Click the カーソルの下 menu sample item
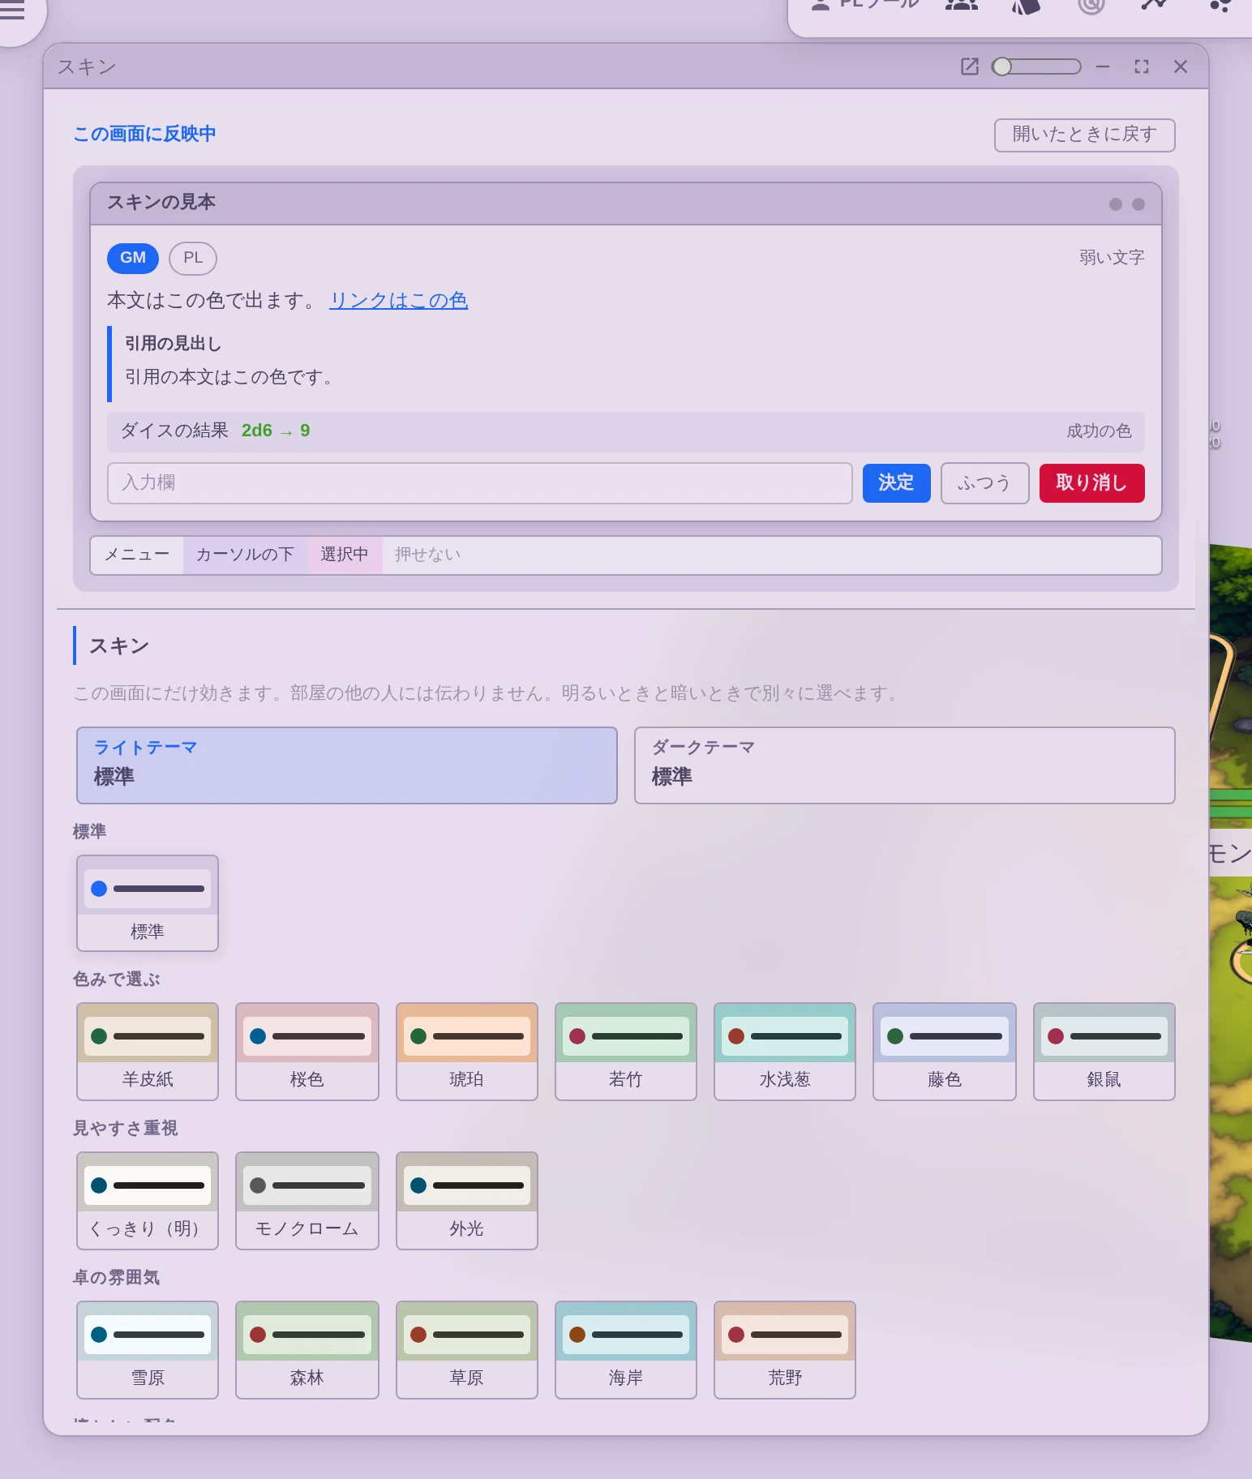Viewport: 1252px width, 1479px height. 245,555
